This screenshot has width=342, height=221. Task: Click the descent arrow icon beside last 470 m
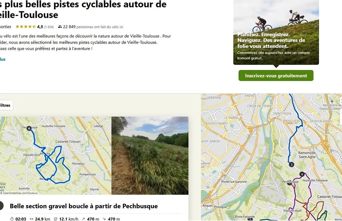tap(104, 219)
